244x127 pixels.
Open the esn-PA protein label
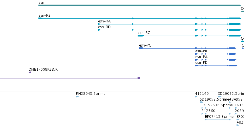[201, 57]
